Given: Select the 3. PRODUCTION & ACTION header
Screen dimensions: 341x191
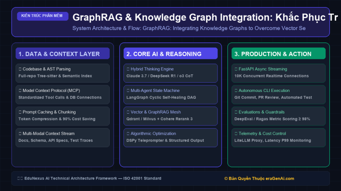Looking at the screenshot, I should 278,53.
